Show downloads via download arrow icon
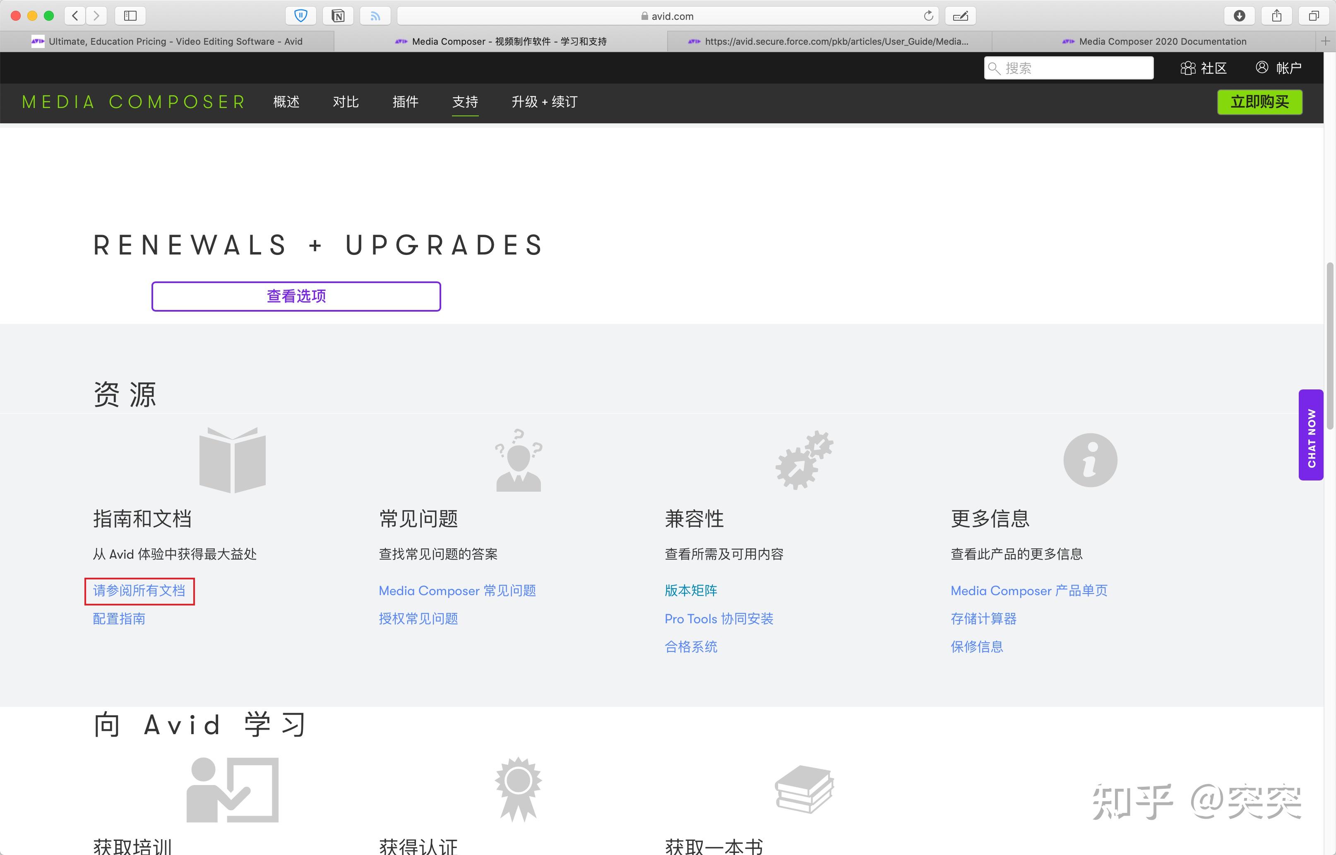1336x855 pixels. tap(1240, 16)
